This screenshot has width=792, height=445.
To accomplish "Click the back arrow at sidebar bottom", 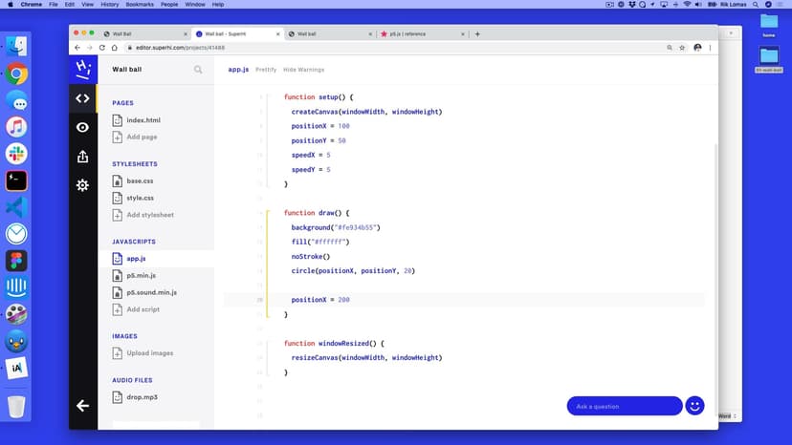I will pyautogui.click(x=82, y=406).
